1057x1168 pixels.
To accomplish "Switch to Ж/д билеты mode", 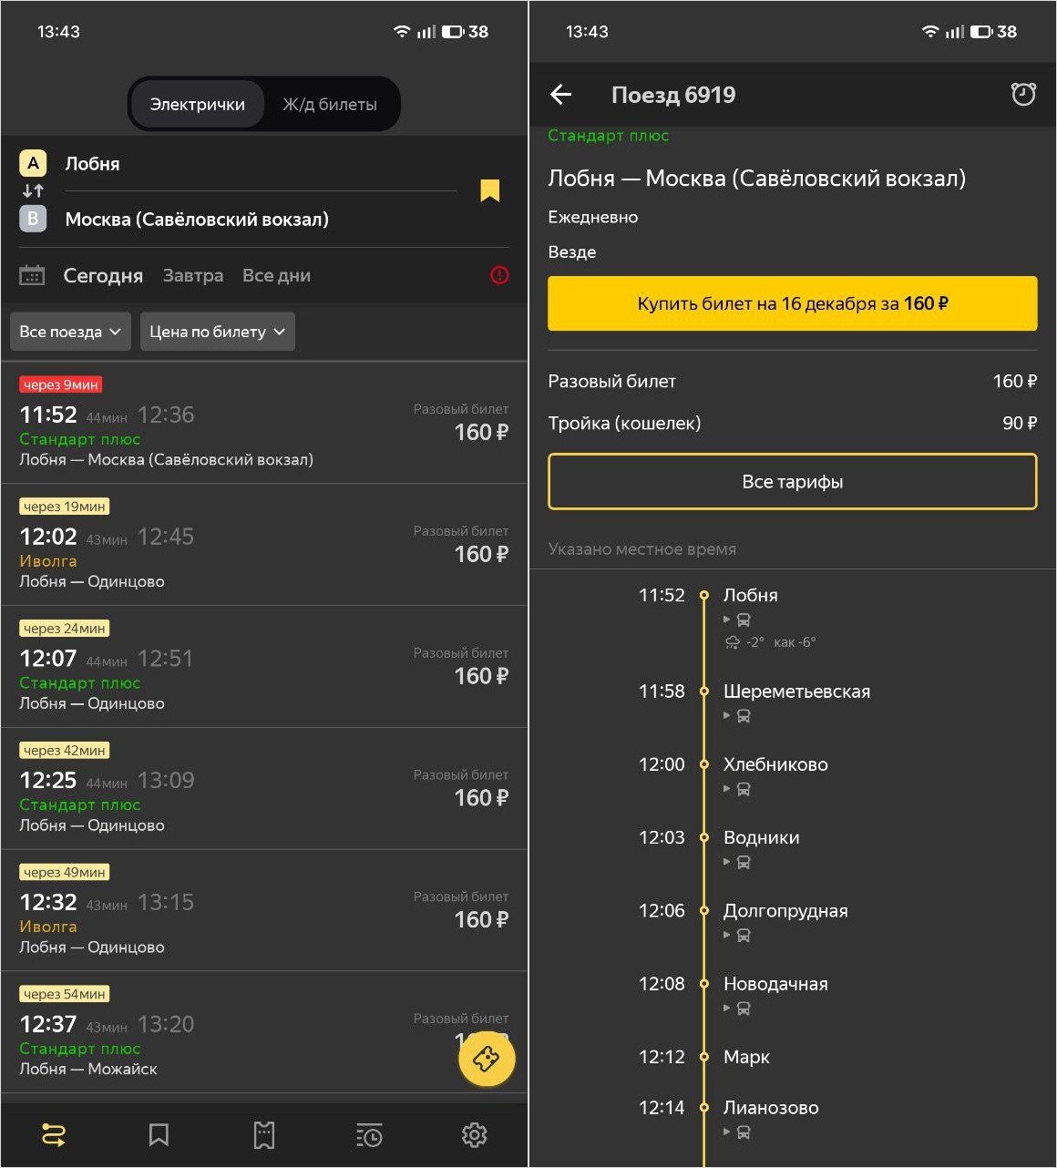I will click(330, 105).
